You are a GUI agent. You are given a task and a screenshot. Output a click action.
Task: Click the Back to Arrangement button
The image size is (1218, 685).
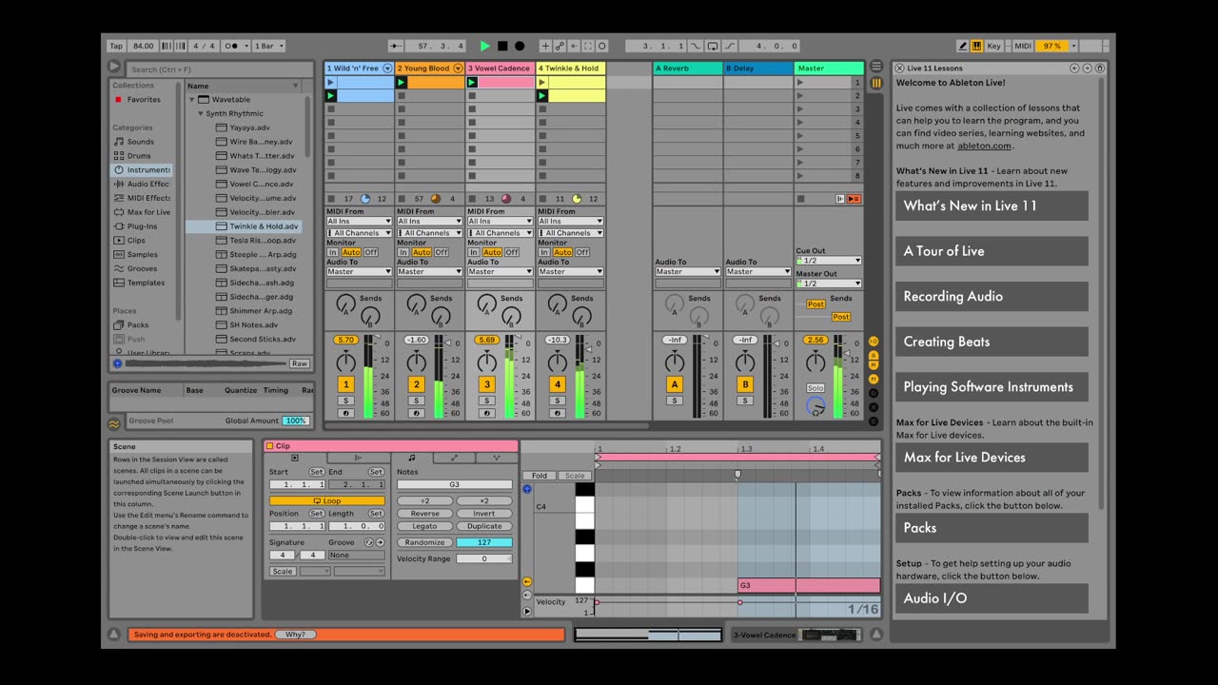pyautogui.click(x=854, y=199)
